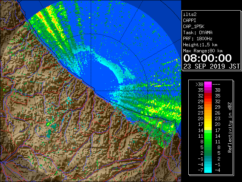Click the yellow 17 dBZ legend swatch

208,124
